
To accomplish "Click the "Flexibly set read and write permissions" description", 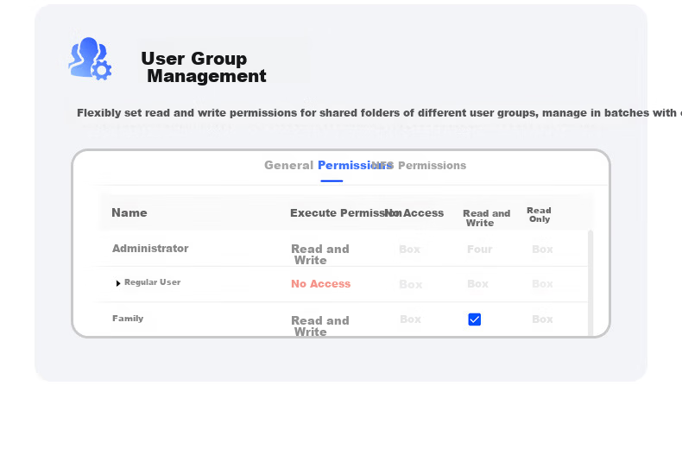I will [378, 113].
